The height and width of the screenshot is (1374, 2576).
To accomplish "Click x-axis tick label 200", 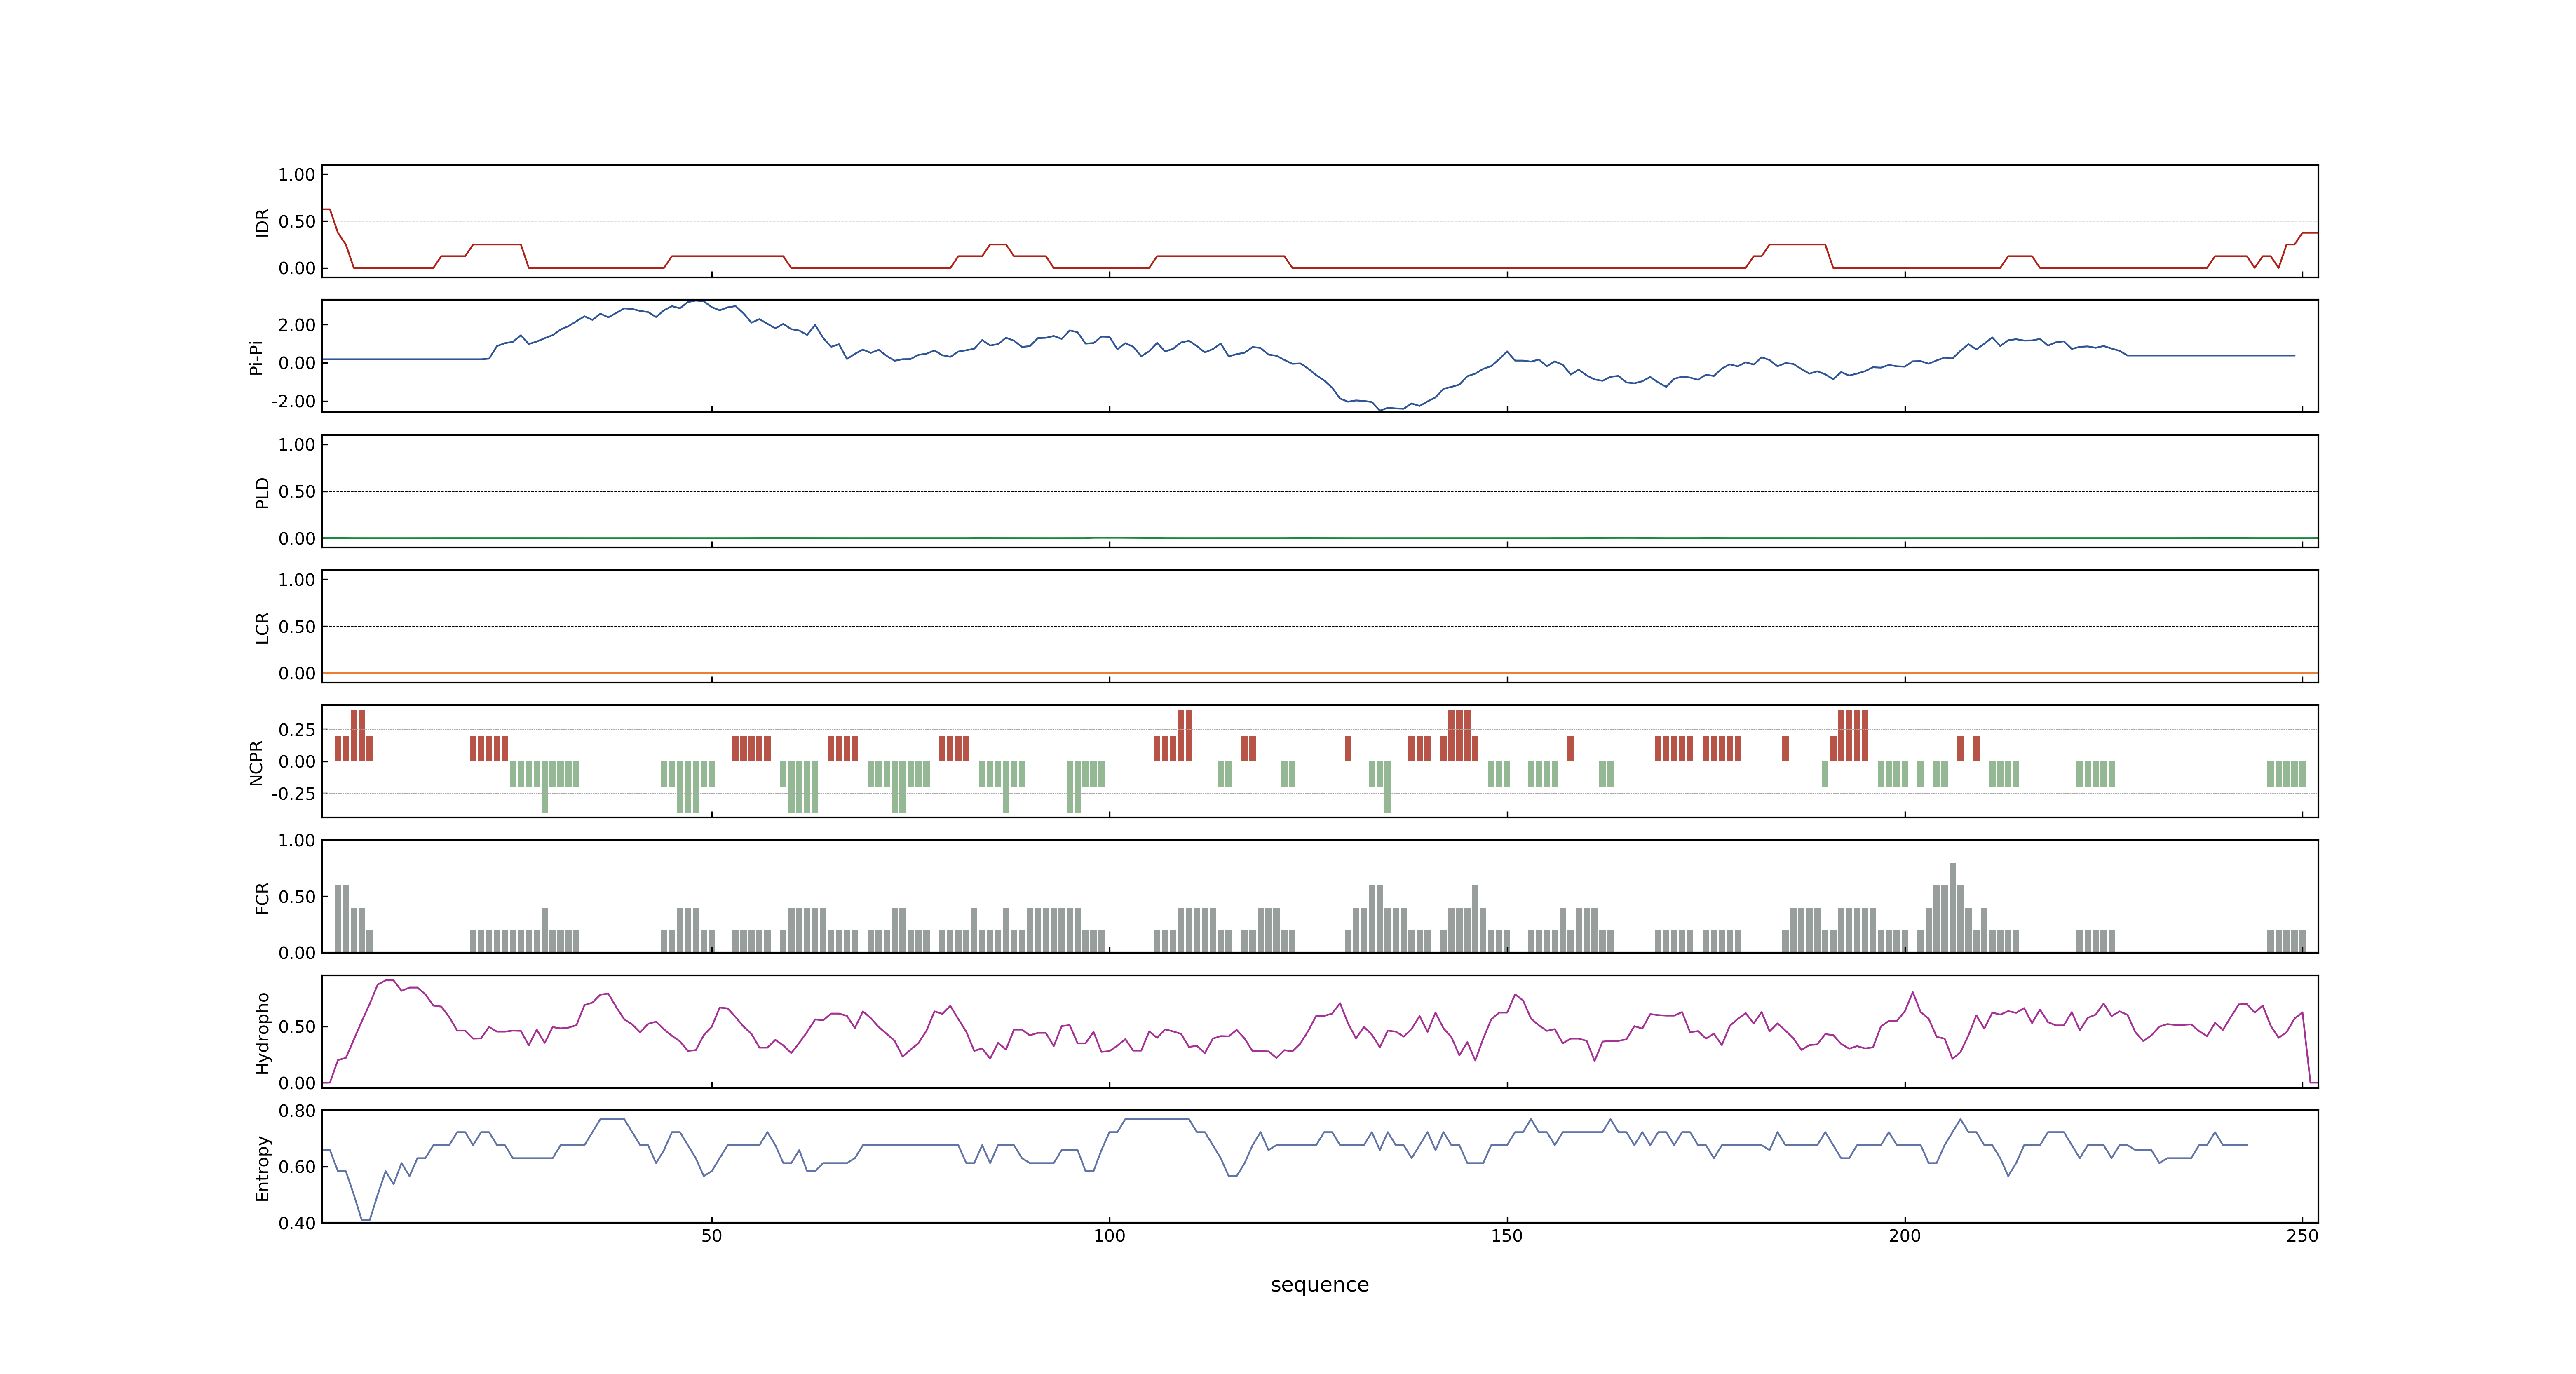I will 1904,1235.
